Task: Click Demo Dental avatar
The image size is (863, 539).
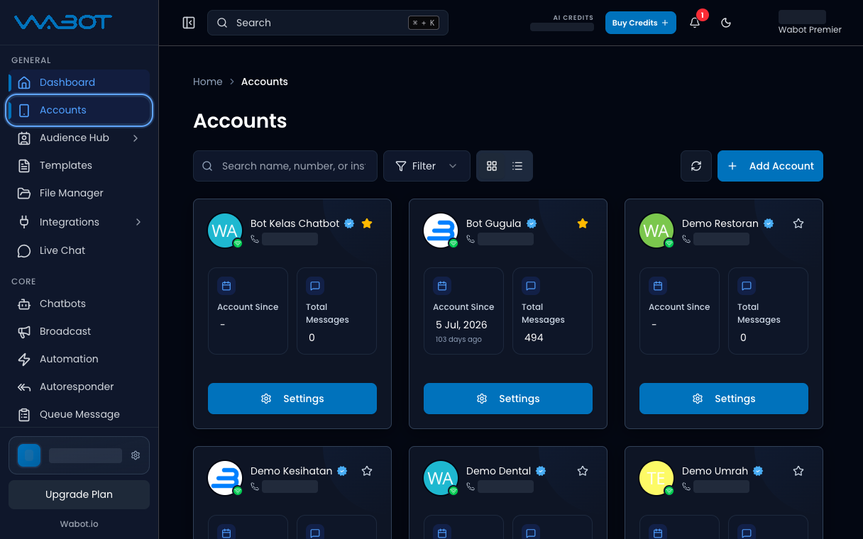Action: (x=441, y=478)
